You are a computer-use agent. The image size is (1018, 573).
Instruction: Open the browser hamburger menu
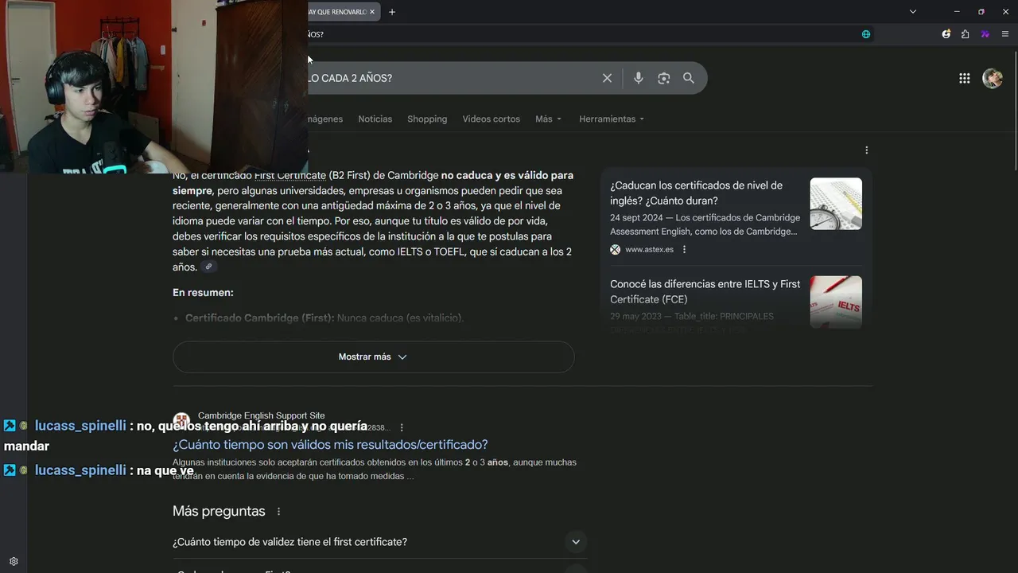[x=1005, y=34]
